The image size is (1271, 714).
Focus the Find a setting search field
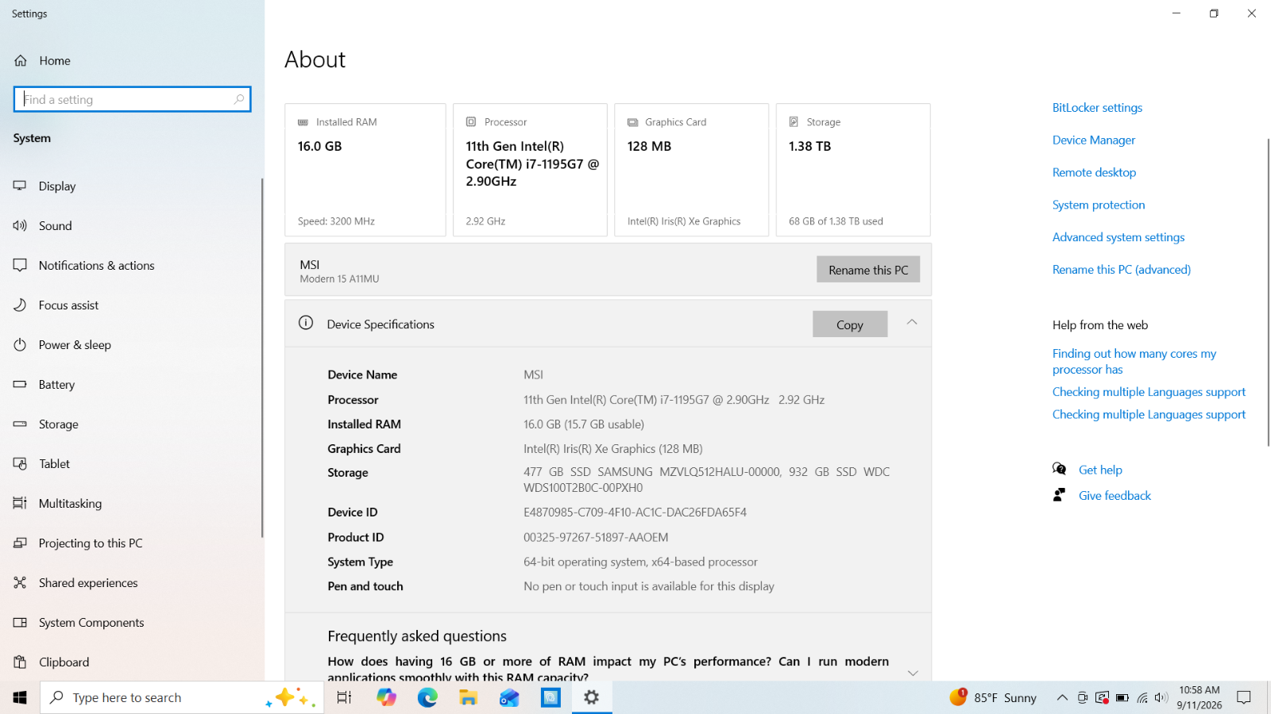[x=132, y=99]
